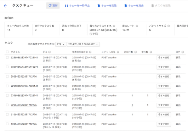The height and width of the screenshot is (131, 188).
Task: Show log for task 4396453562891712776
Action: [178, 124]
